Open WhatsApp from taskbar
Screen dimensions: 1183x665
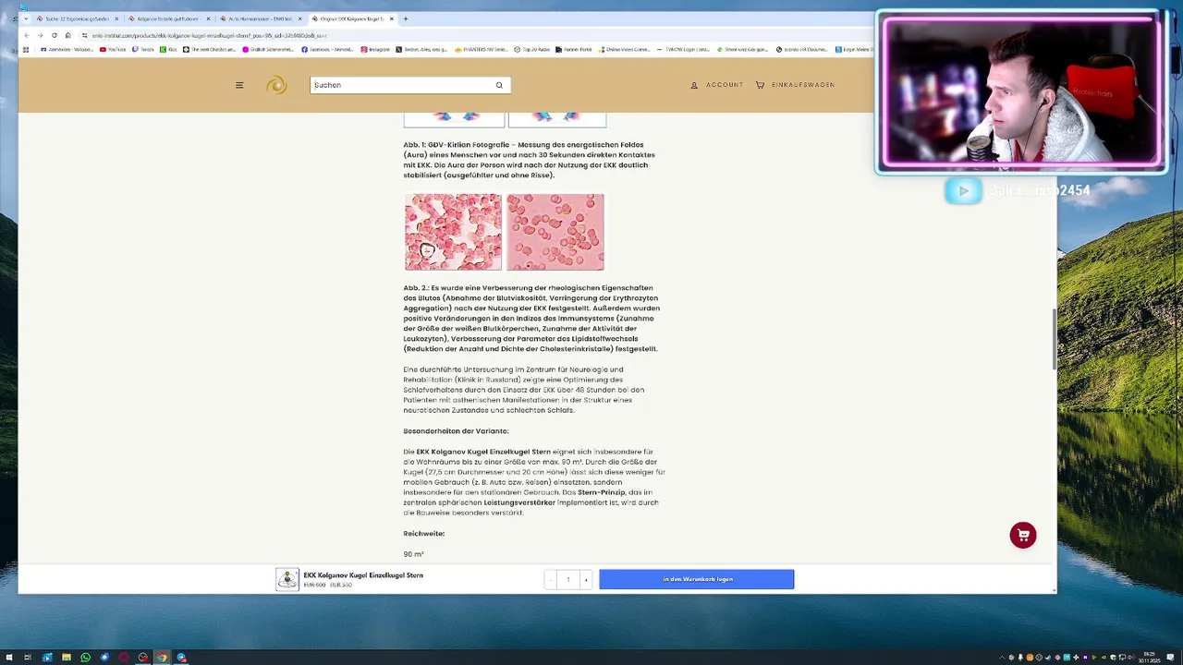85,657
